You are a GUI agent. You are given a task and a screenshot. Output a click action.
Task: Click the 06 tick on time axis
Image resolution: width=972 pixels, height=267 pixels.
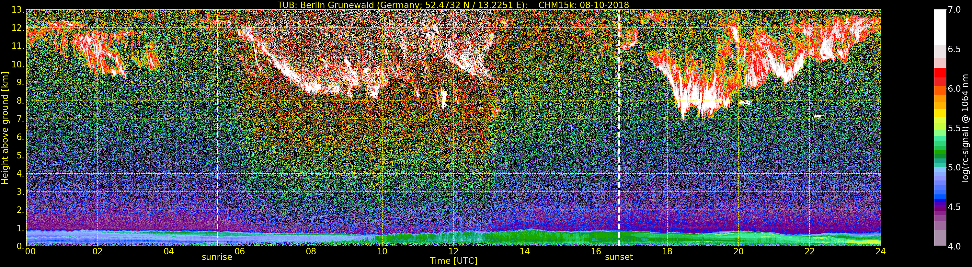click(x=240, y=251)
